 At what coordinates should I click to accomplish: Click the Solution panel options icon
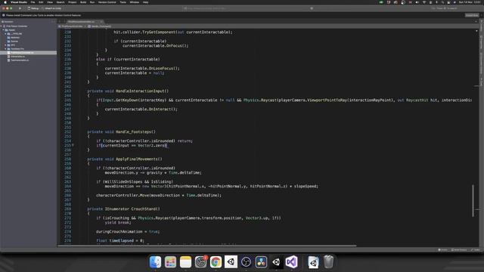(x=53, y=22)
